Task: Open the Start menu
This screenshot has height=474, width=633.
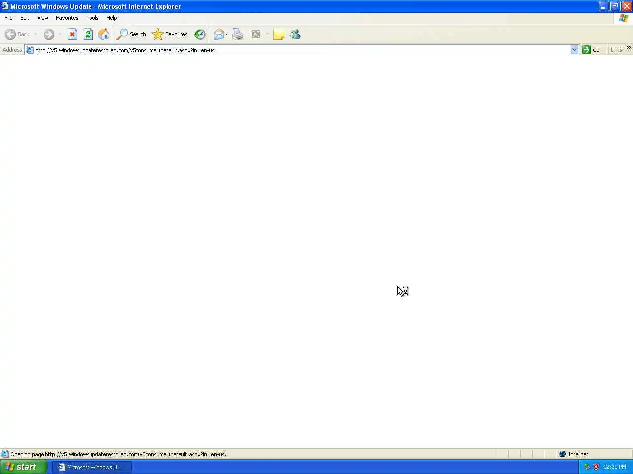Action: 24,467
